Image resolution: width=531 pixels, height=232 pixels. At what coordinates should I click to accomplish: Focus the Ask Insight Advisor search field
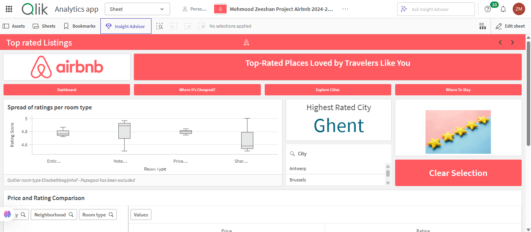[436, 9]
